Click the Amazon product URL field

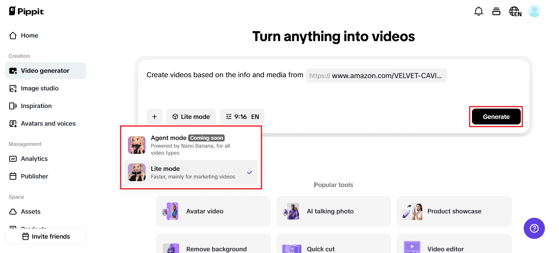[x=376, y=76]
